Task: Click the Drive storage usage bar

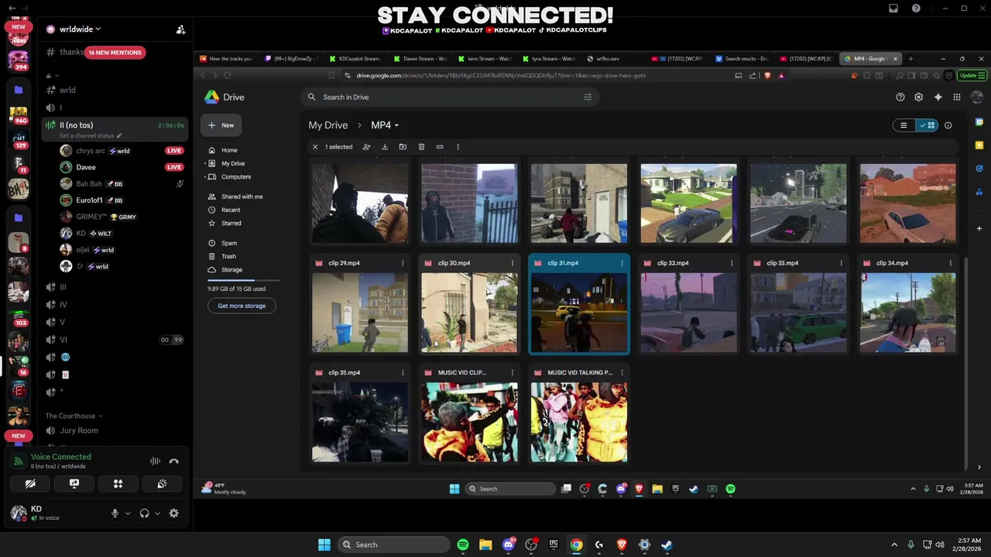Action: [242, 280]
